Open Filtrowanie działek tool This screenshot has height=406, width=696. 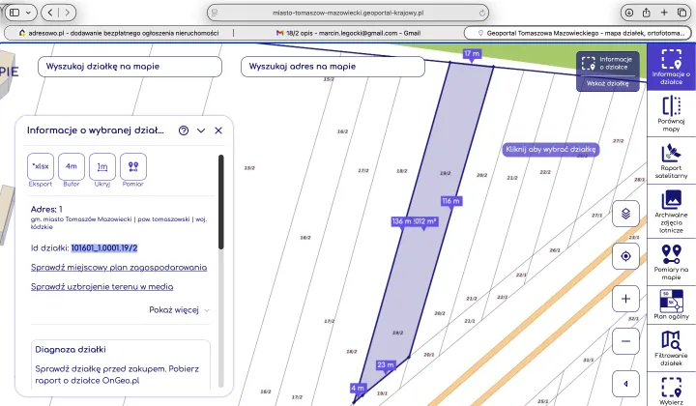[671, 348]
